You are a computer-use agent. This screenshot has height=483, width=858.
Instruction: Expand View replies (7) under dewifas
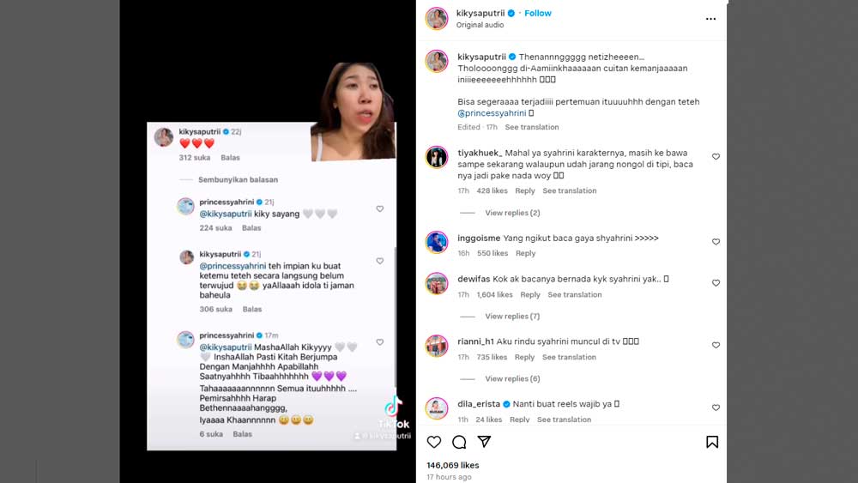[x=512, y=317]
